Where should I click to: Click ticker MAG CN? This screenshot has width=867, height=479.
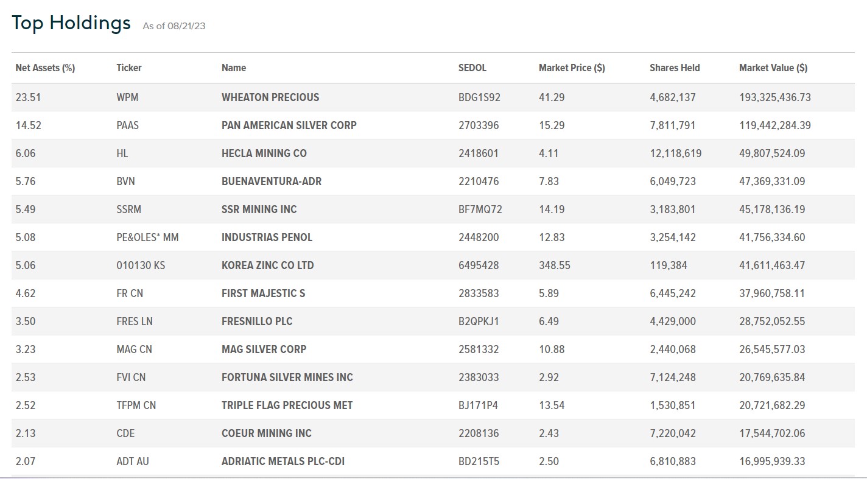(x=135, y=349)
